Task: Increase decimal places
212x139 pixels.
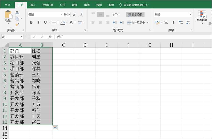Action: 181,23
